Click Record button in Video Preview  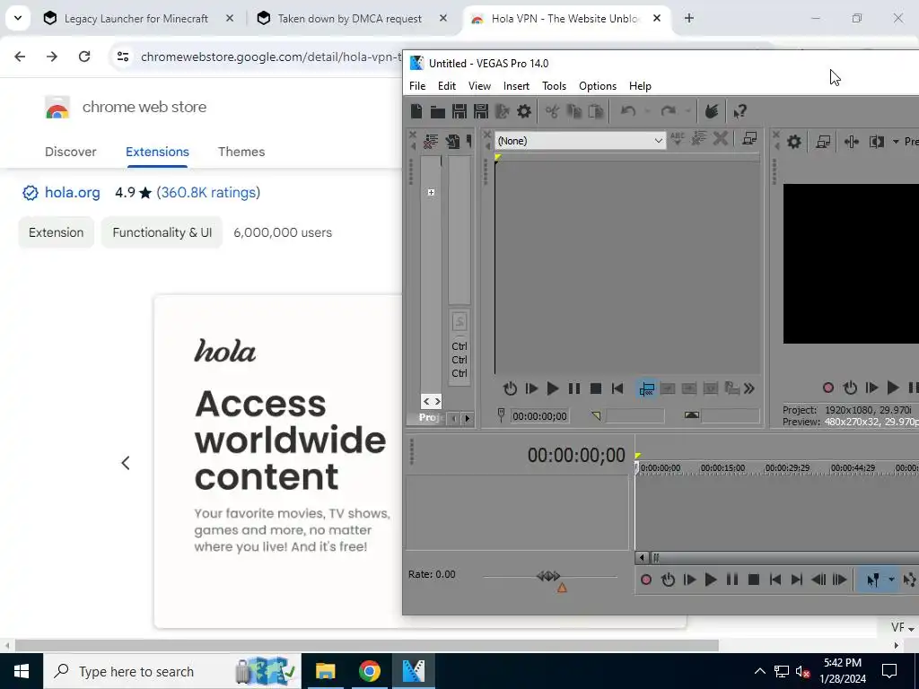[x=828, y=388]
